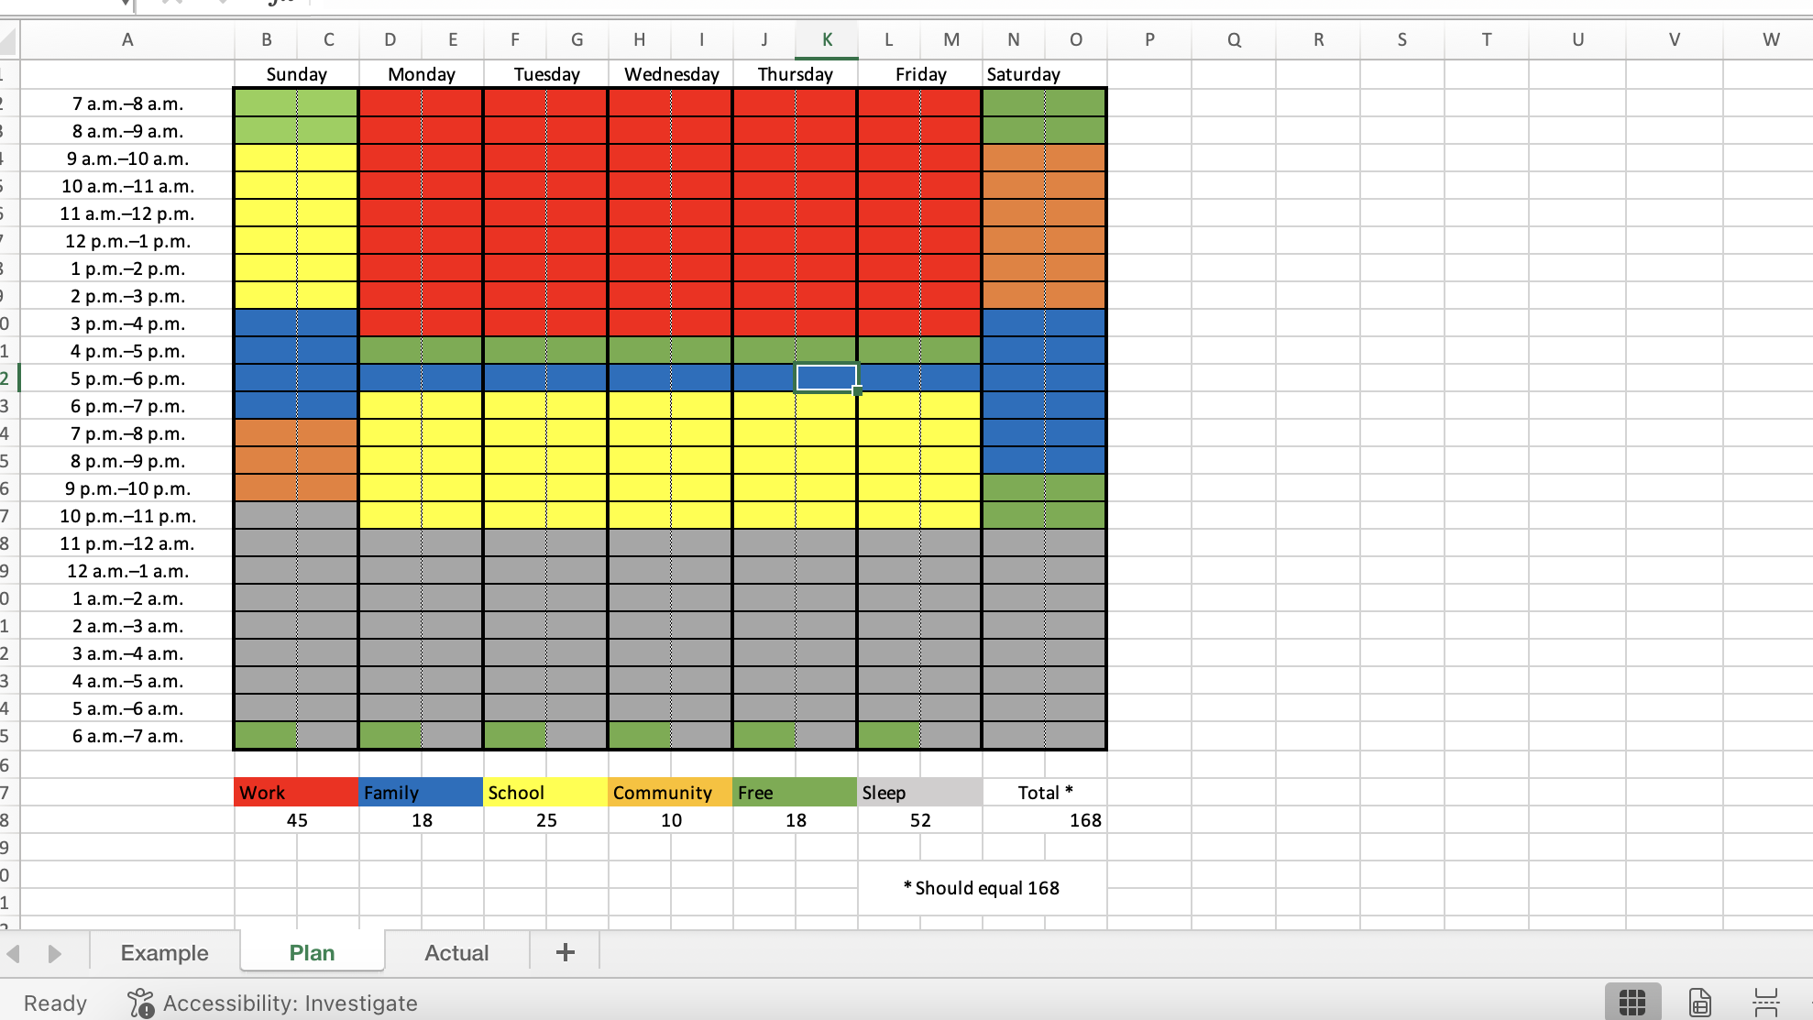Click the blue Family legend cell
This screenshot has width=1813, height=1020.
pyautogui.click(x=421, y=792)
